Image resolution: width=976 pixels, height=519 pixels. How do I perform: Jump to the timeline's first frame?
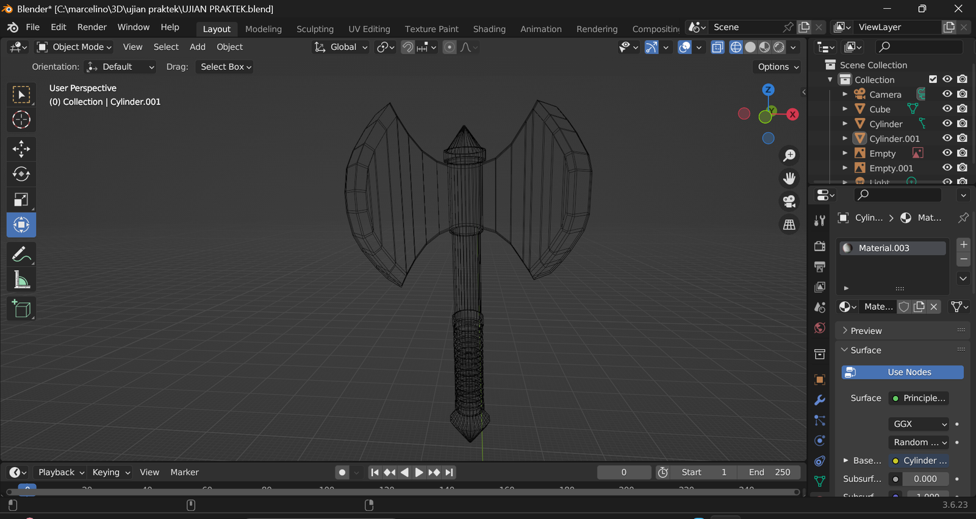click(375, 472)
